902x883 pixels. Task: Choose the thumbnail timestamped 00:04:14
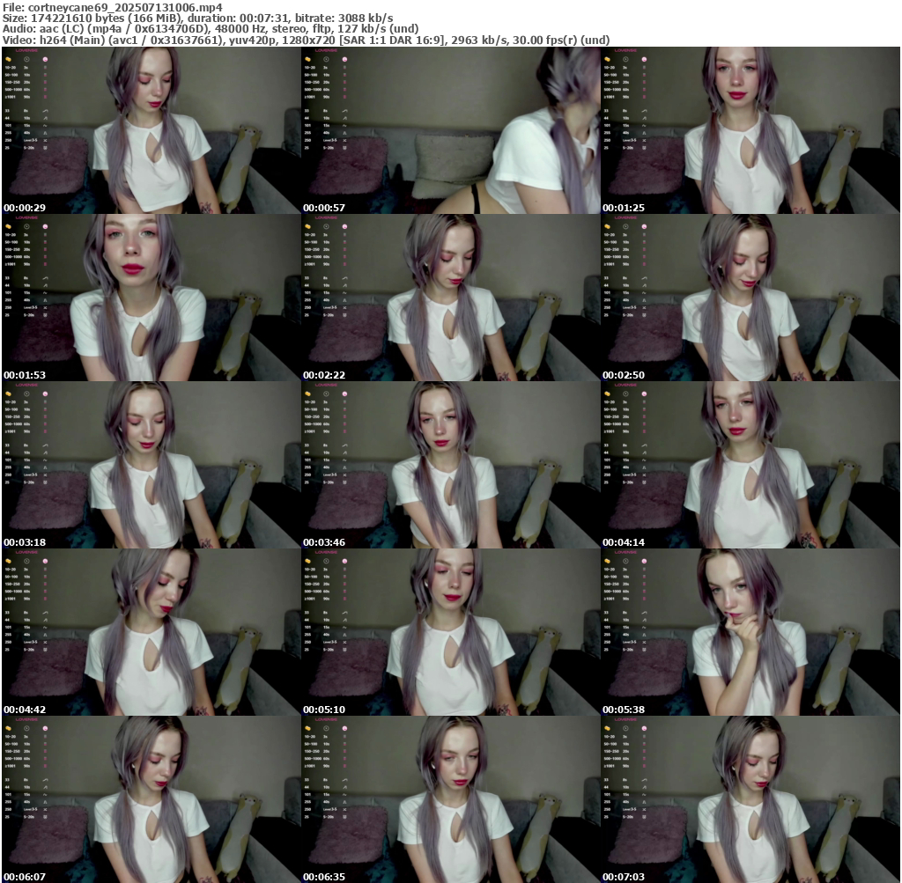tap(750, 465)
